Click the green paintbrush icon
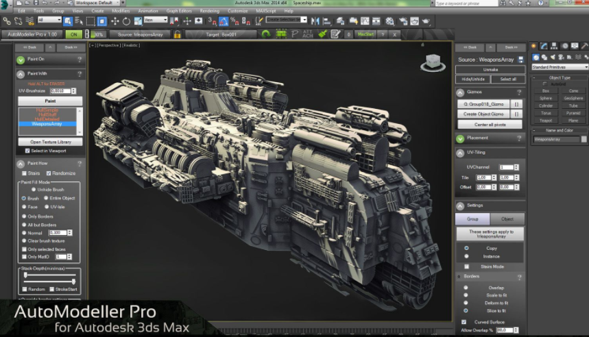589x337 pixels. [x=322, y=34]
